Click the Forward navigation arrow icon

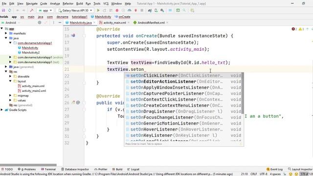[23, 10]
